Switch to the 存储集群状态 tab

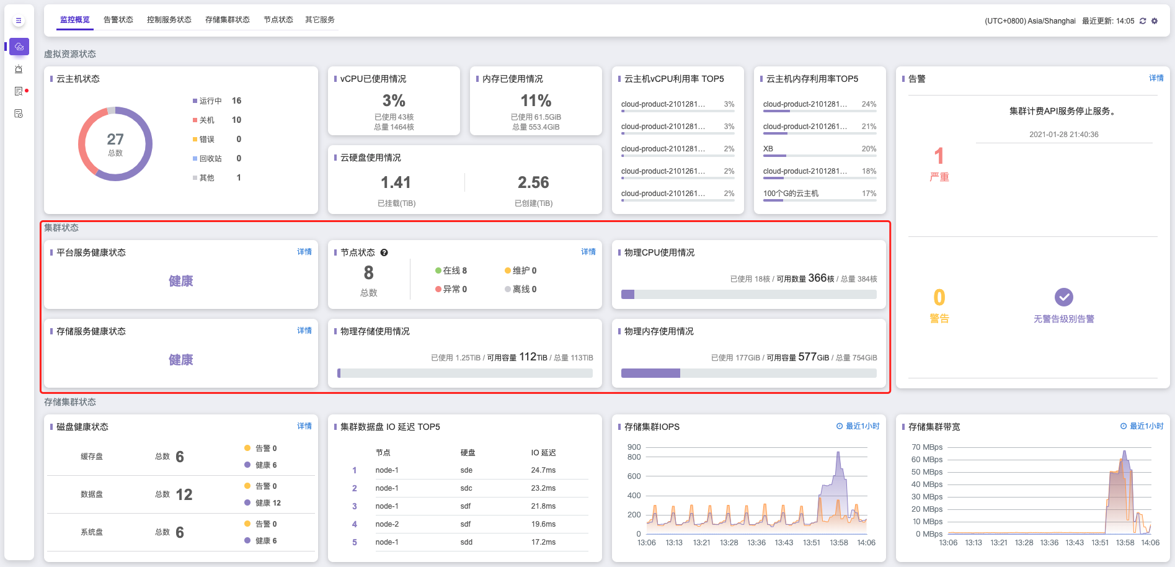[227, 20]
